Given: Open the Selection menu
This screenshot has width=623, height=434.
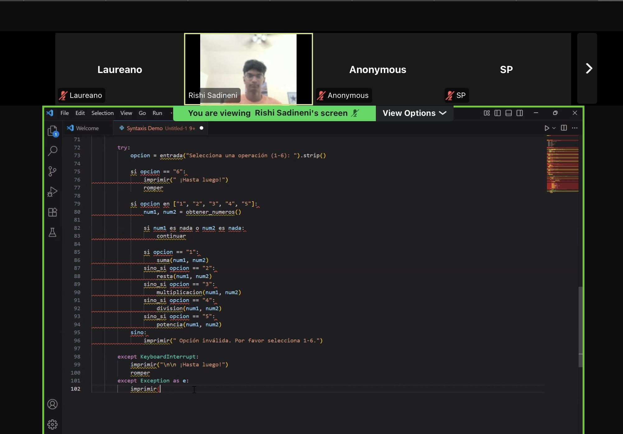Looking at the screenshot, I should (x=102, y=113).
